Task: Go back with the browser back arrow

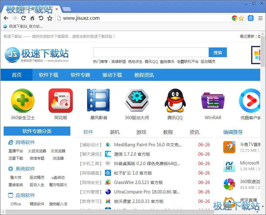Action: click(6, 18)
